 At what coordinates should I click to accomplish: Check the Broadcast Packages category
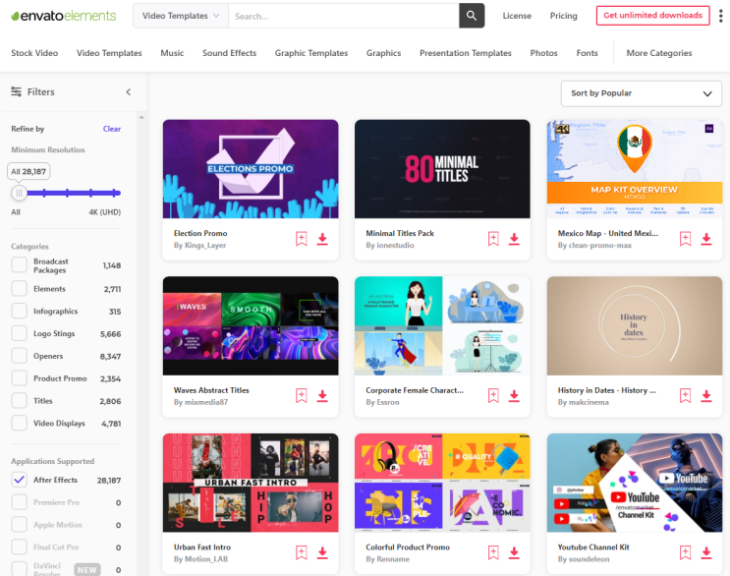[x=19, y=264]
